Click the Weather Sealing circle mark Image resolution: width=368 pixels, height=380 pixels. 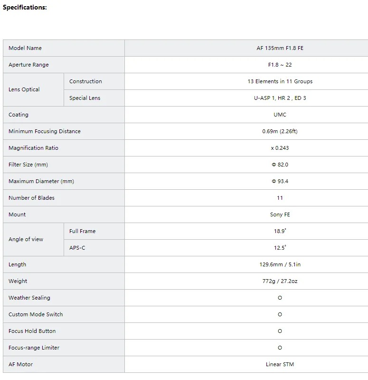click(280, 298)
